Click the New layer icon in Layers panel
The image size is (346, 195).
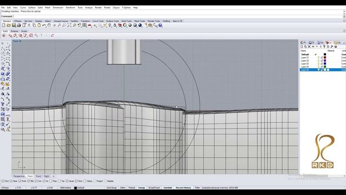click(302, 47)
